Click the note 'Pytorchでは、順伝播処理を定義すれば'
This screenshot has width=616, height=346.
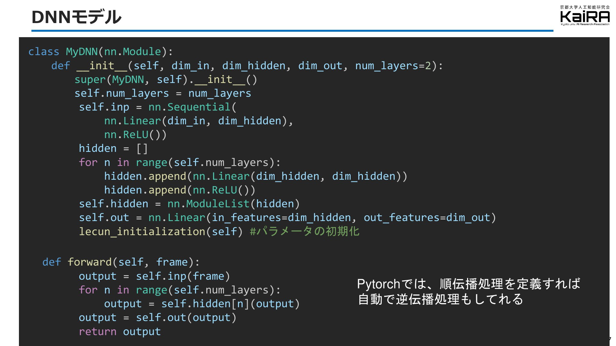click(469, 284)
